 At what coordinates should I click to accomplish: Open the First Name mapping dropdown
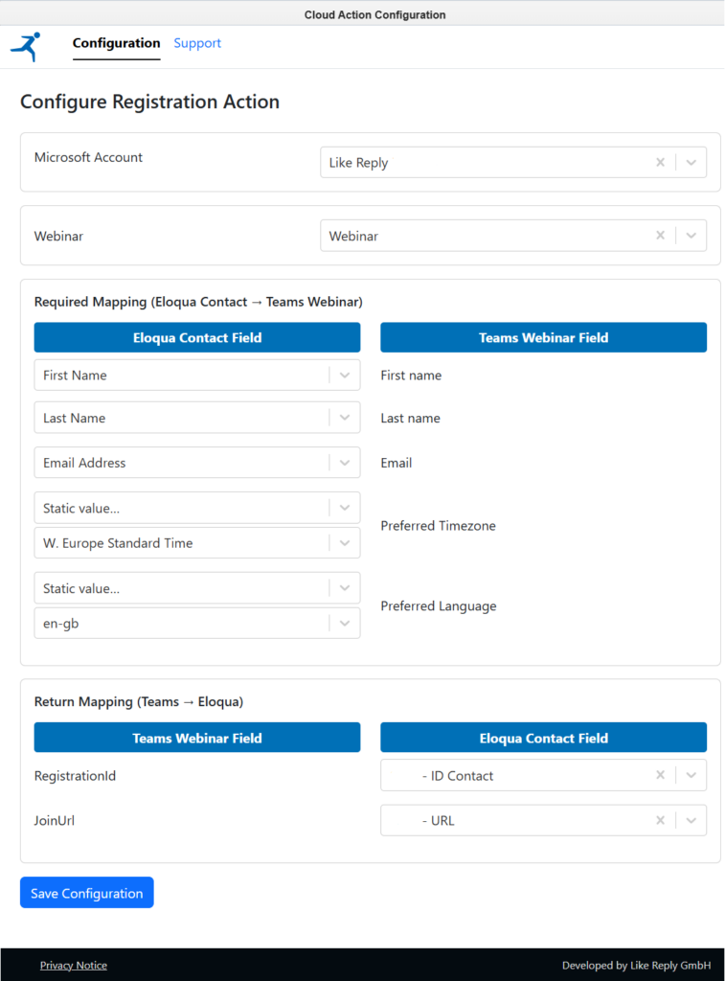pyautogui.click(x=345, y=375)
